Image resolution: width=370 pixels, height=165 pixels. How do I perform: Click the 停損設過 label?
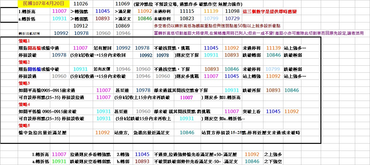click(28, 77)
